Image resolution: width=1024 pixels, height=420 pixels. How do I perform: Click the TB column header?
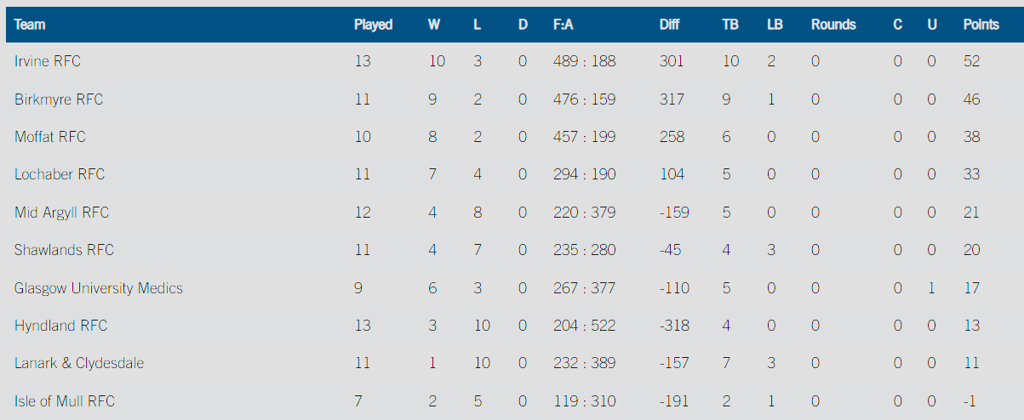tap(730, 25)
